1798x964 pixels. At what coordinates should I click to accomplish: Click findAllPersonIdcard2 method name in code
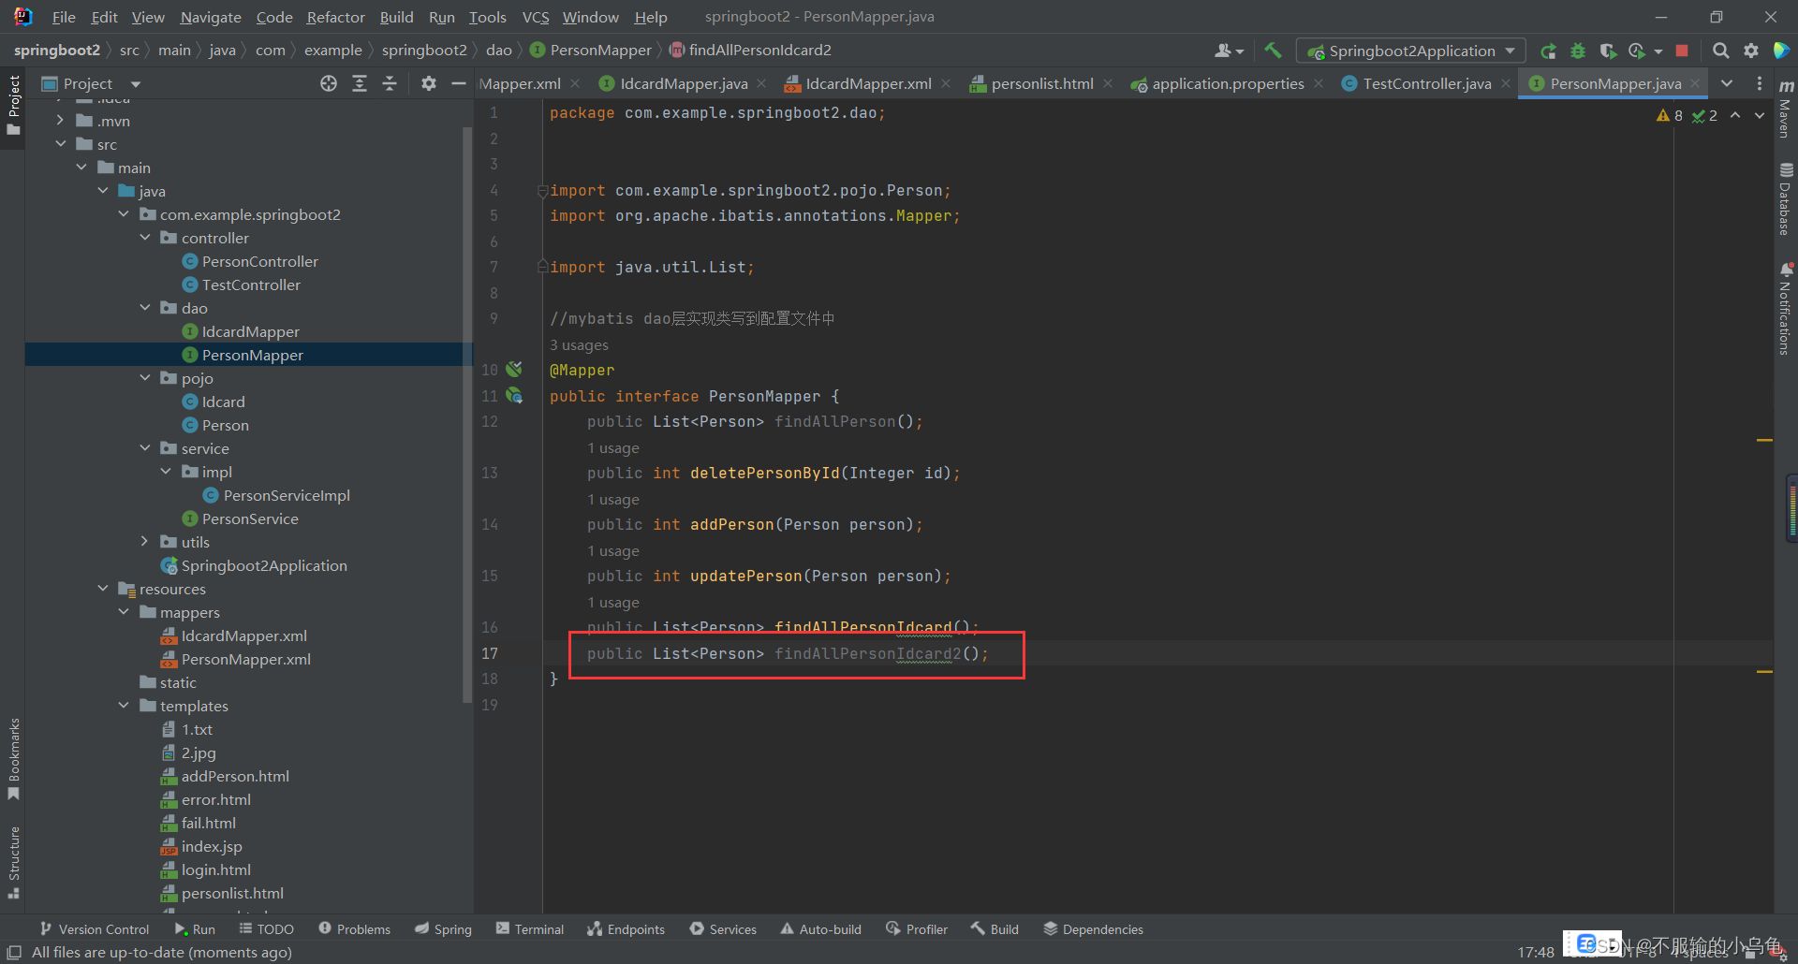pos(867,653)
